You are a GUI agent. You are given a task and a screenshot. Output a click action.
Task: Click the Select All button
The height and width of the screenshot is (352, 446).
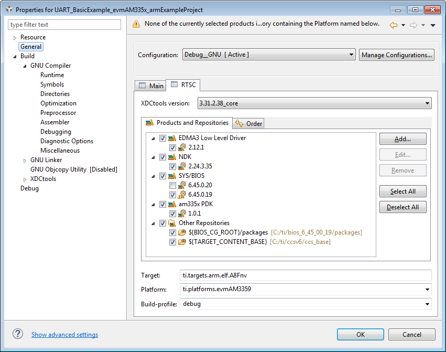click(403, 191)
